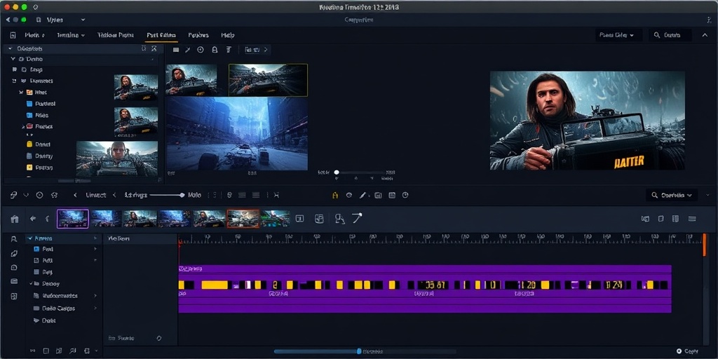Select the magic wand icon after the thumbnail strip
The width and height of the screenshot is (718, 359).
coord(357,219)
